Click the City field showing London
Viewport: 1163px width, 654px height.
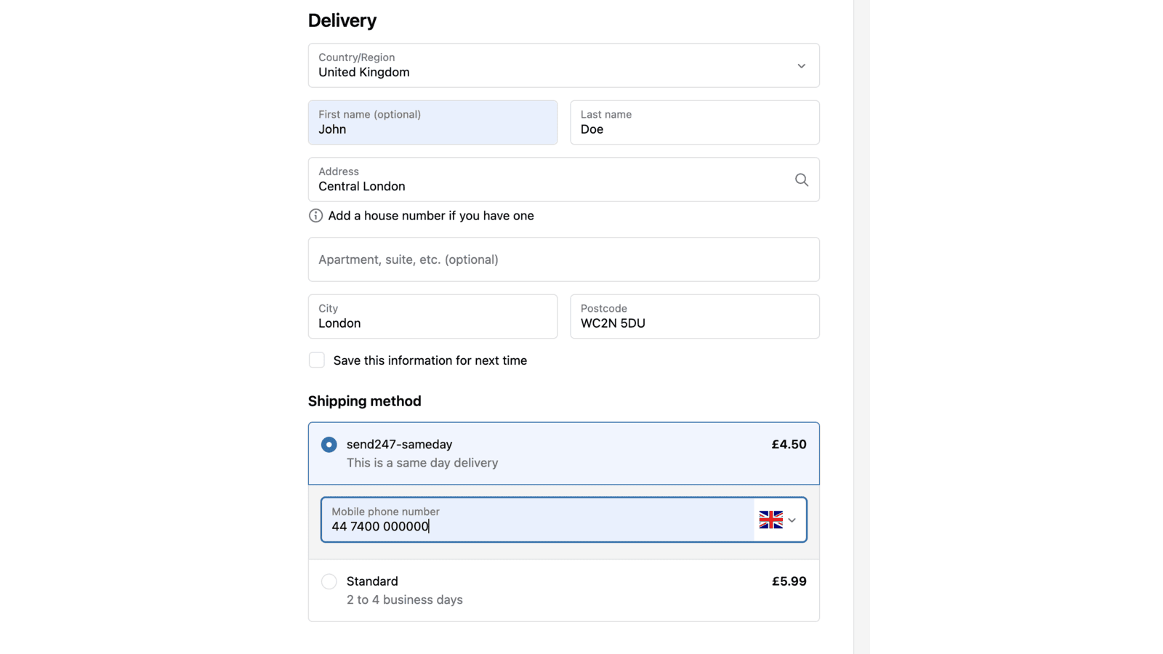click(432, 316)
